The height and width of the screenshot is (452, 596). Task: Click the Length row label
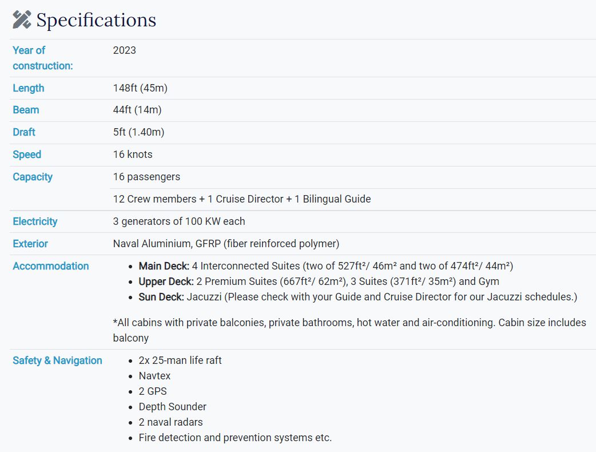pyautogui.click(x=29, y=88)
